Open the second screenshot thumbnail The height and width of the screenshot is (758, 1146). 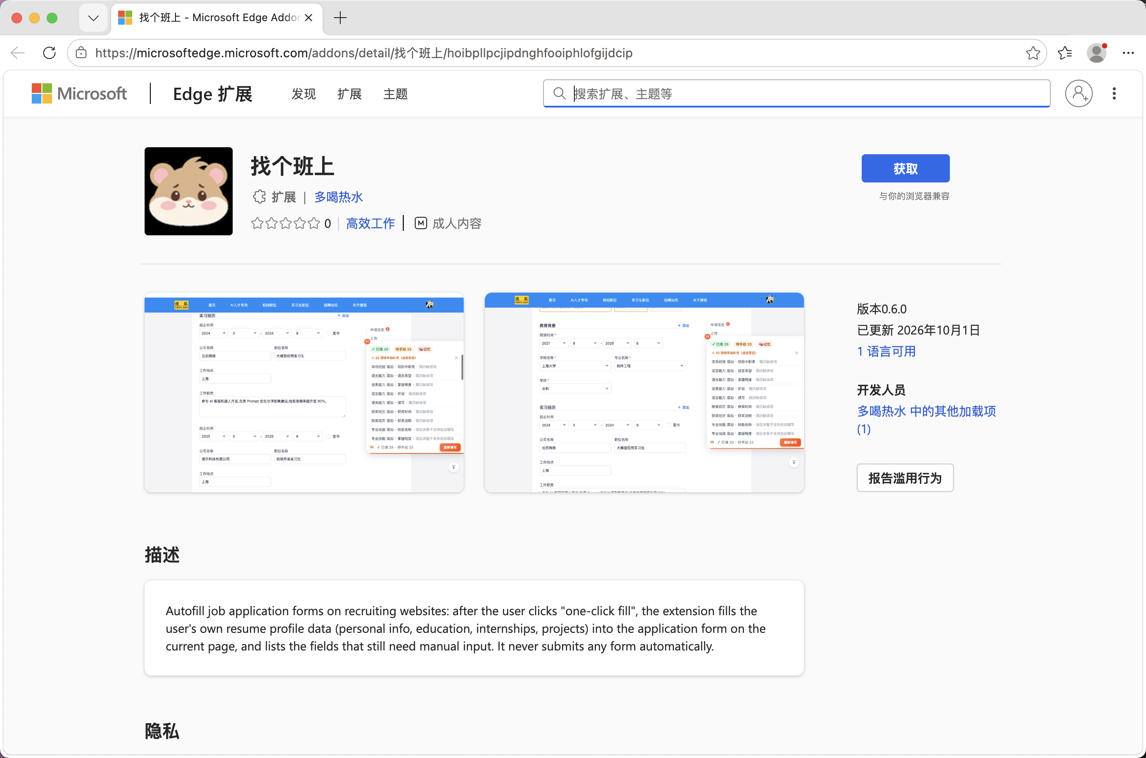pos(644,393)
